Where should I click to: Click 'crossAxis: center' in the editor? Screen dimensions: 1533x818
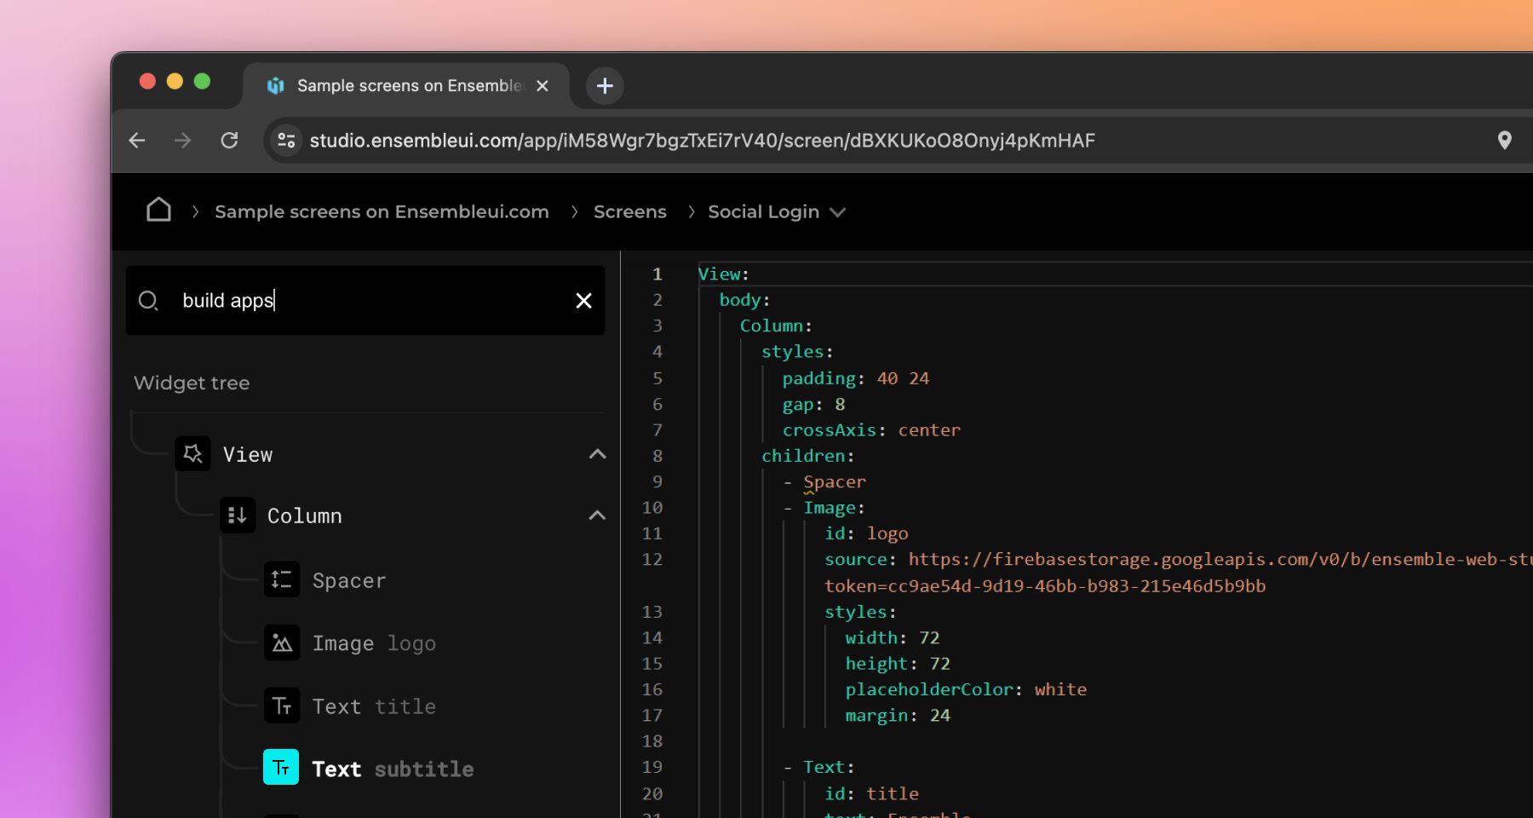pyautogui.click(x=871, y=429)
